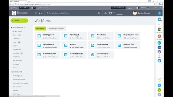173x97 pixels.
Task: Toggle Business Trip Show in Activity Stream
Action: tap(124, 47)
